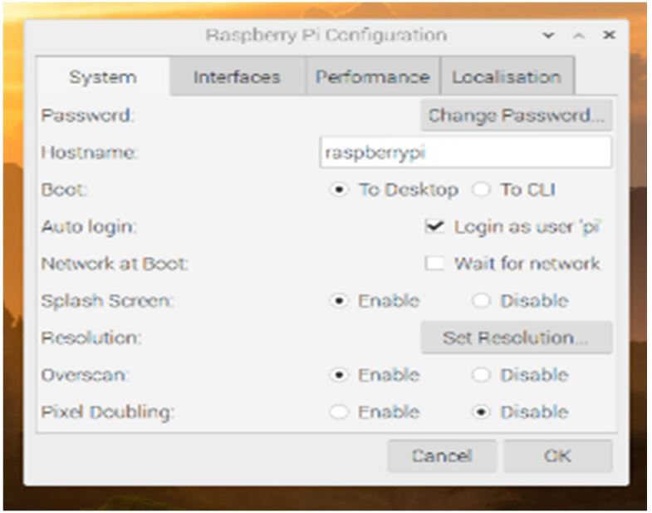Click into the Hostname text field
Screen dimensions: 652x513
click(x=465, y=153)
